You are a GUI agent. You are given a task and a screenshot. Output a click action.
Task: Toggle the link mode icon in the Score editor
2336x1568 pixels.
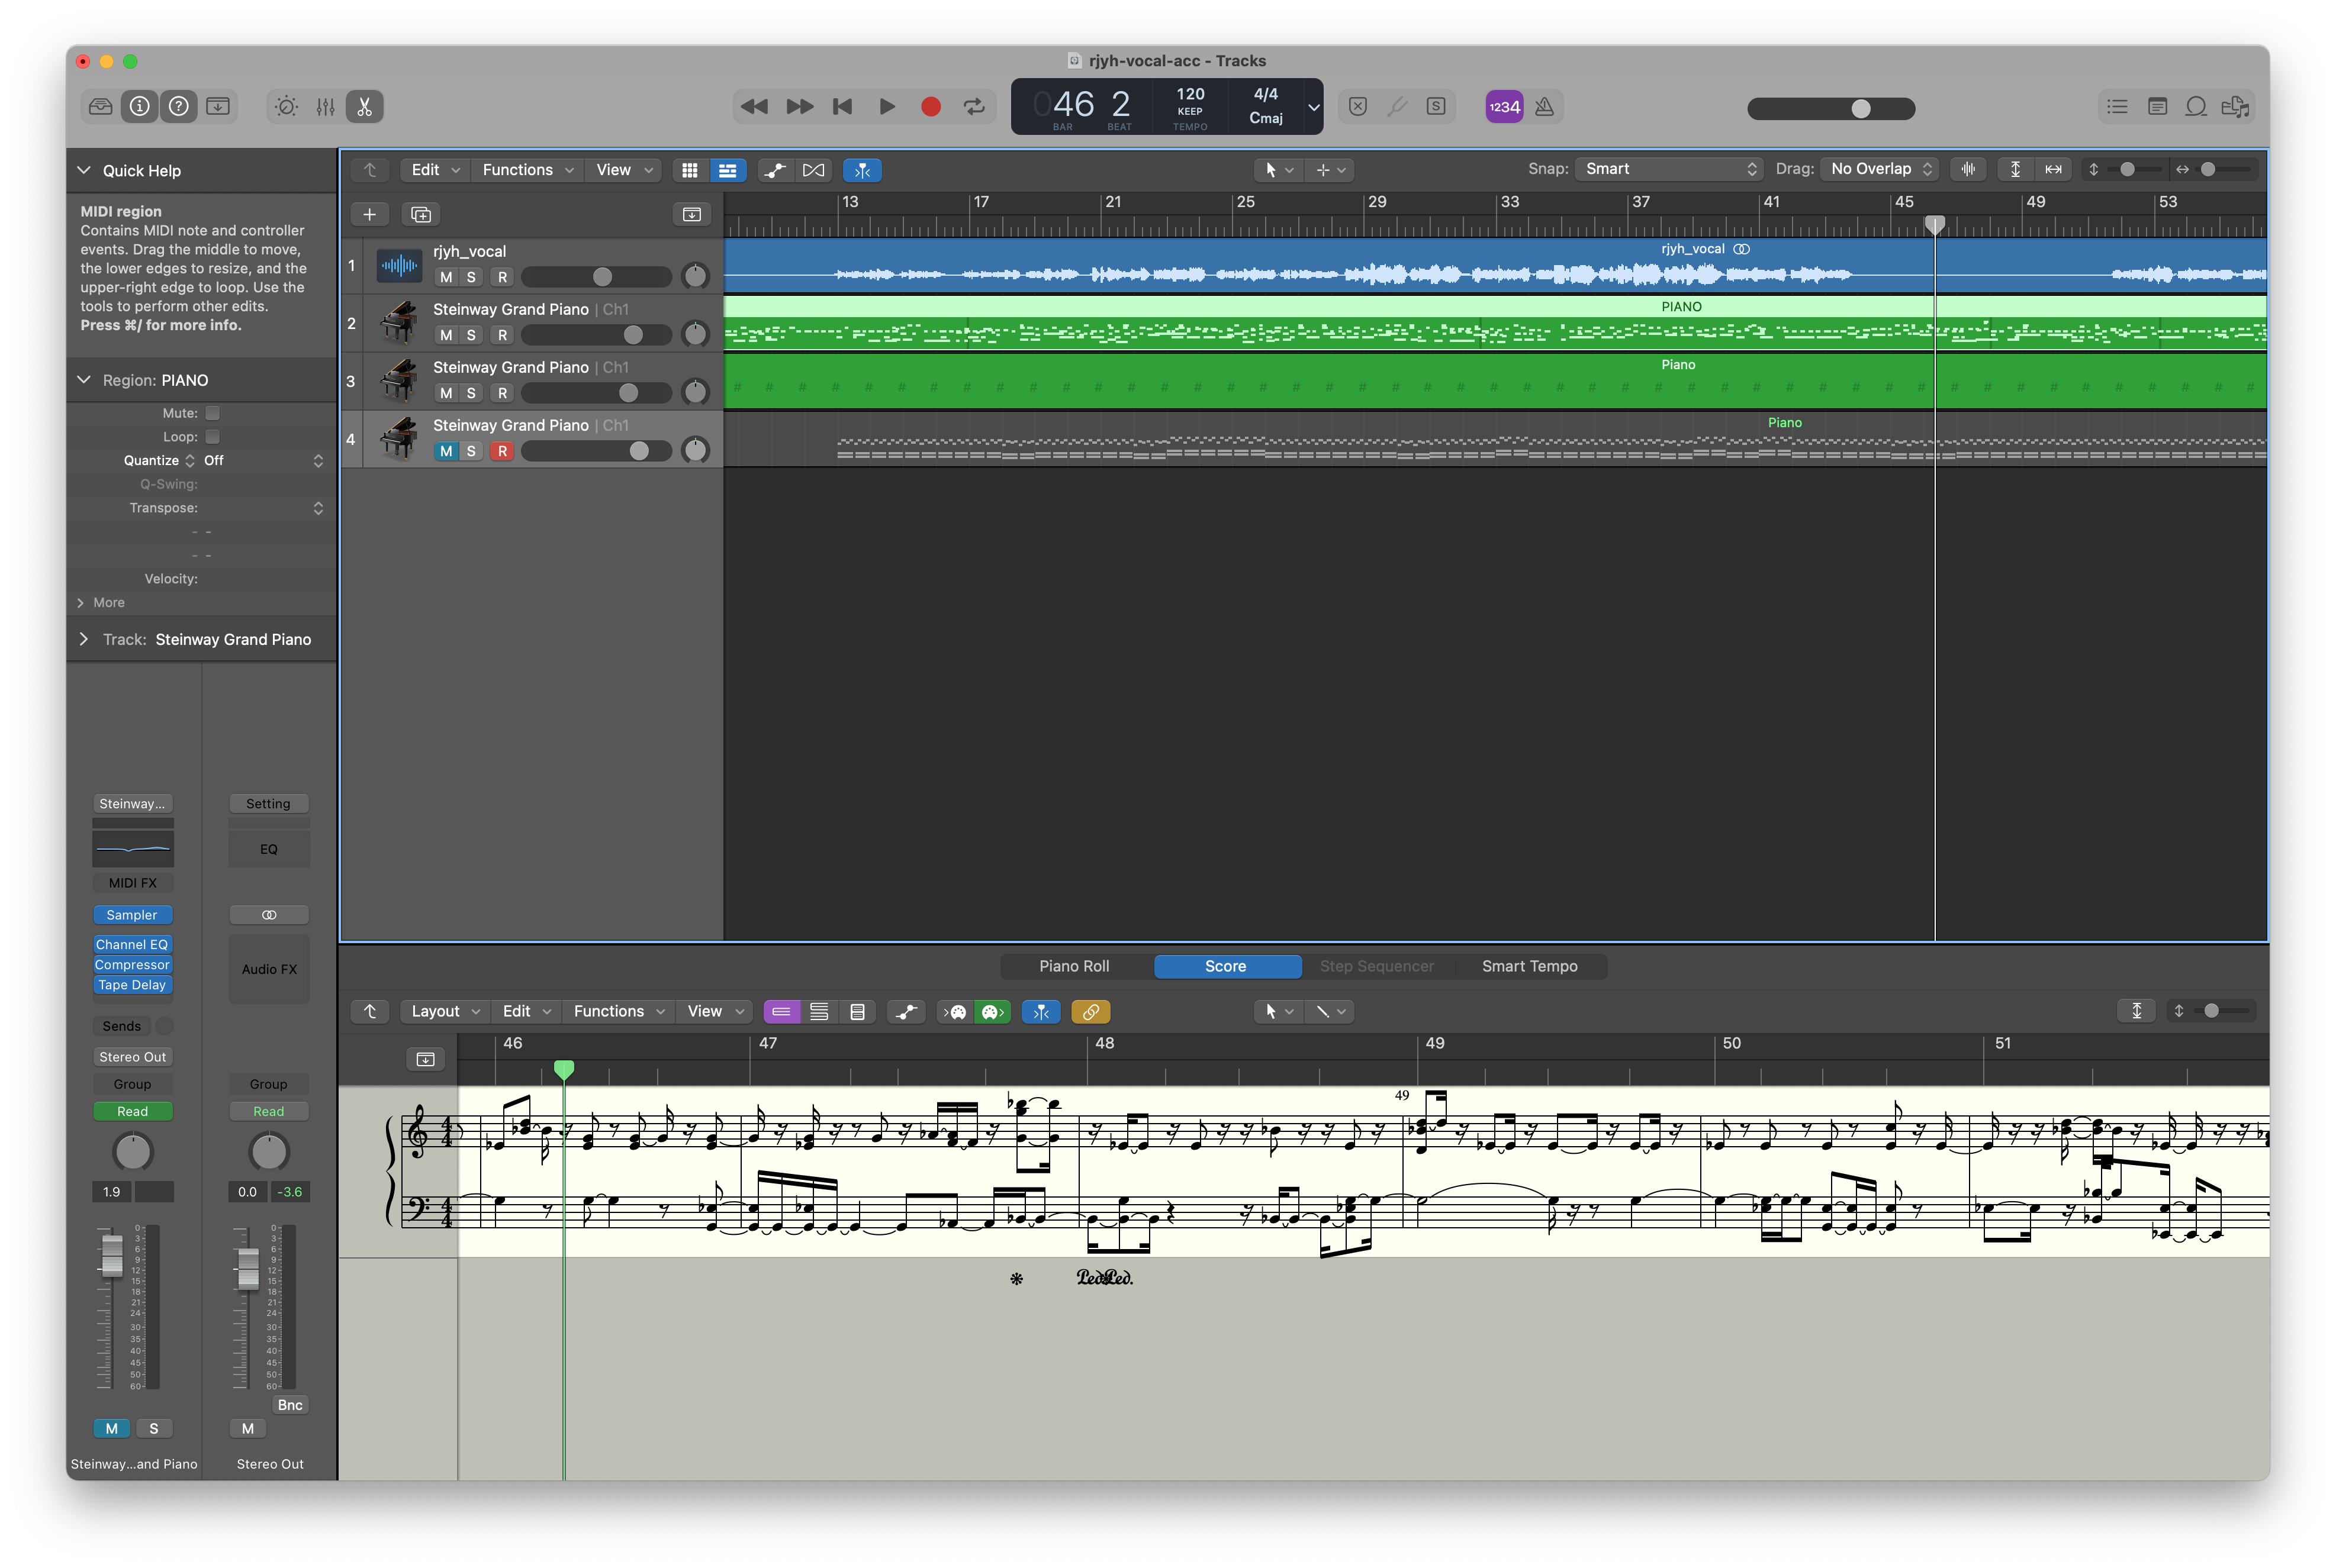[1090, 1011]
